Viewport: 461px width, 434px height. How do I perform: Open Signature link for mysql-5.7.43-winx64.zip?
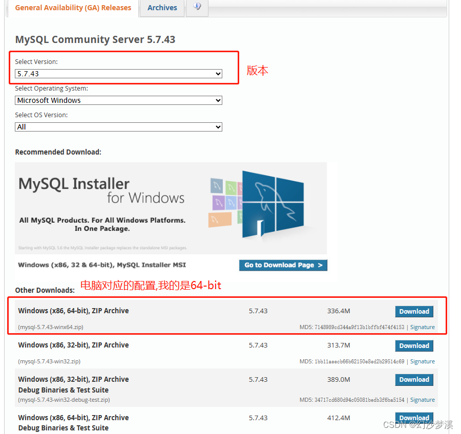pyautogui.click(x=422, y=327)
